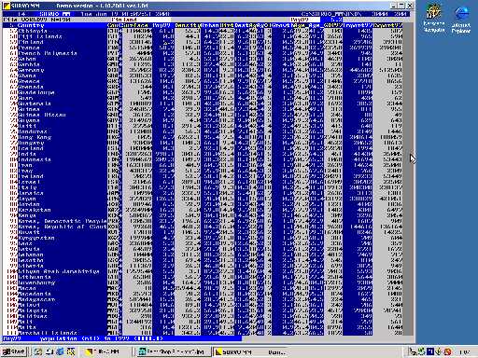The width and height of the screenshot is (478, 358).
Task: Select the Country column header
Action: [x=31, y=25]
